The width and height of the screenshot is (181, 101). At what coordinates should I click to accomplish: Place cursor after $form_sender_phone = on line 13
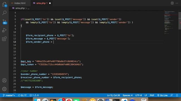coord(53,42)
